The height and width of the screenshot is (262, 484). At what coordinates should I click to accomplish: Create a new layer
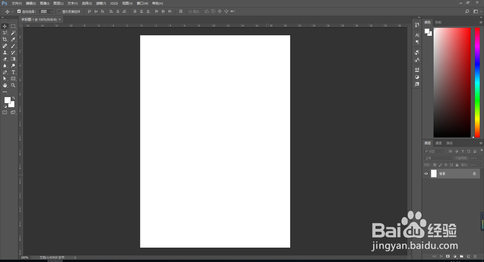468,256
